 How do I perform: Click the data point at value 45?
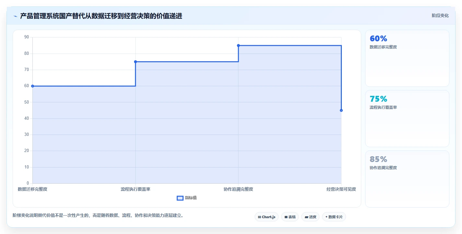click(341, 110)
